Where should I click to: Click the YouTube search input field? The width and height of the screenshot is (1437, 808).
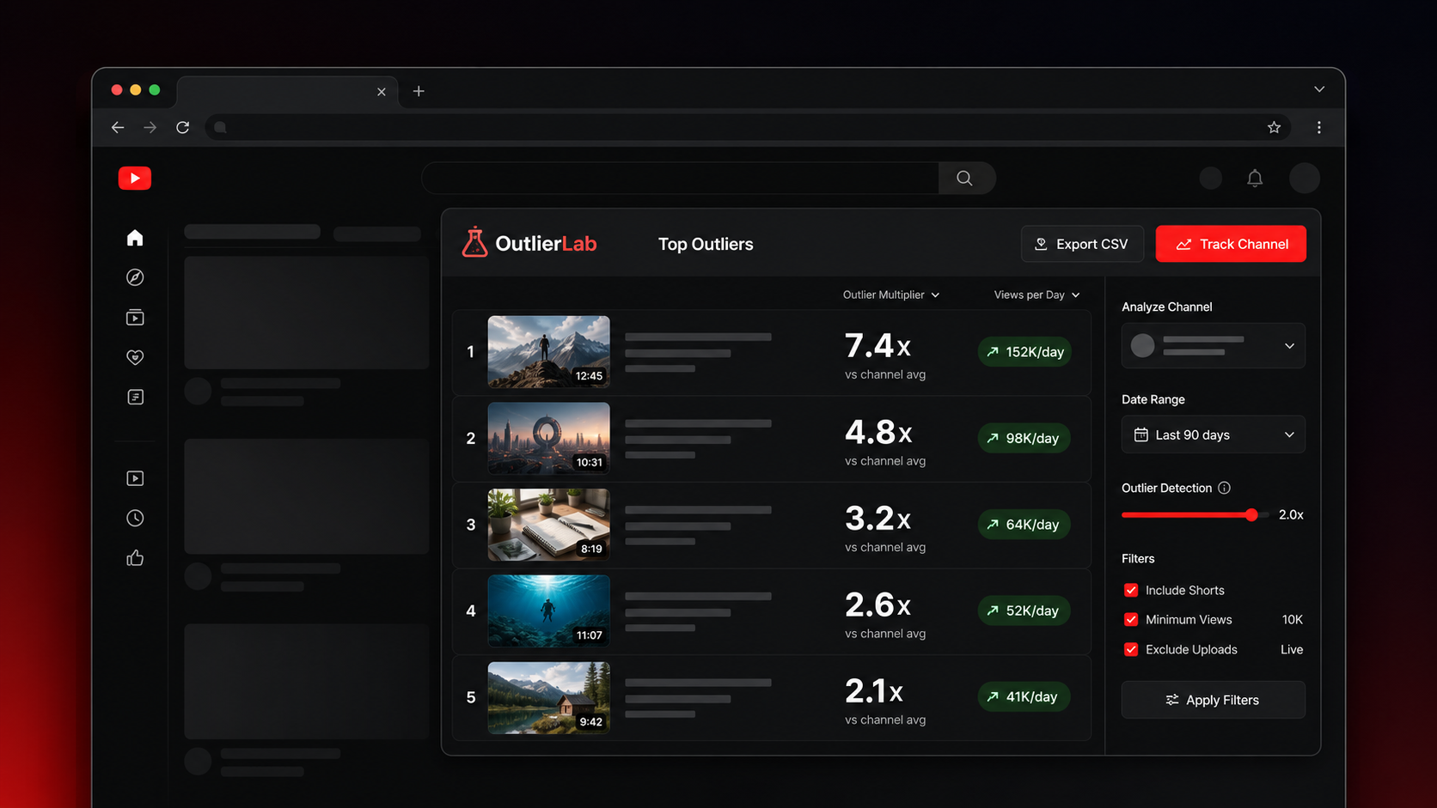pyautogui.click(x=680, y=178)
